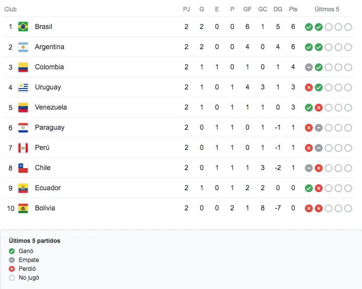
Task: Click the Venezuela flag icon
Action: (x=23, y=108)
